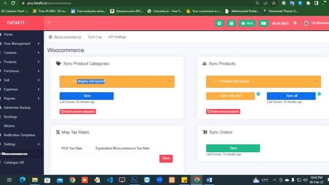The width and height of the screenshot is (329, 185).
Task: Click Sync only new products button
Action: [x=230, y=96]
